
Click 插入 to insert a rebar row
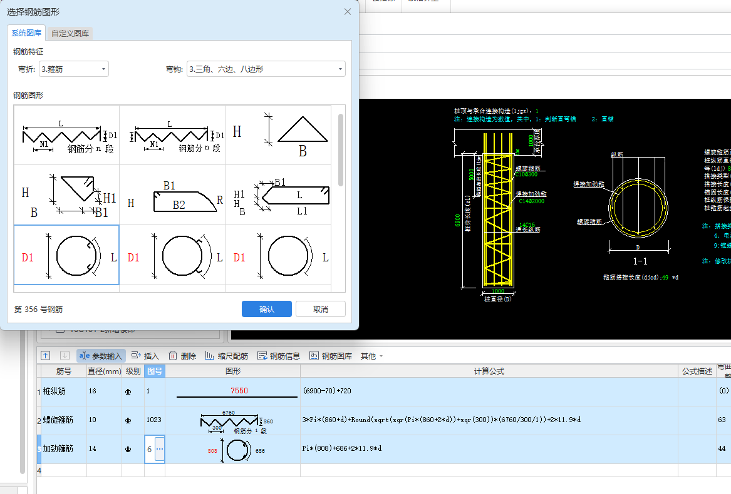pos(145,356)
